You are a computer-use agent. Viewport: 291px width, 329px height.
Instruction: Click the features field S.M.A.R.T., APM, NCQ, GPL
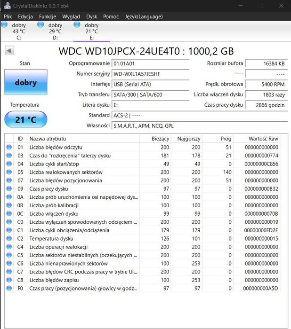tap(200, 126)
